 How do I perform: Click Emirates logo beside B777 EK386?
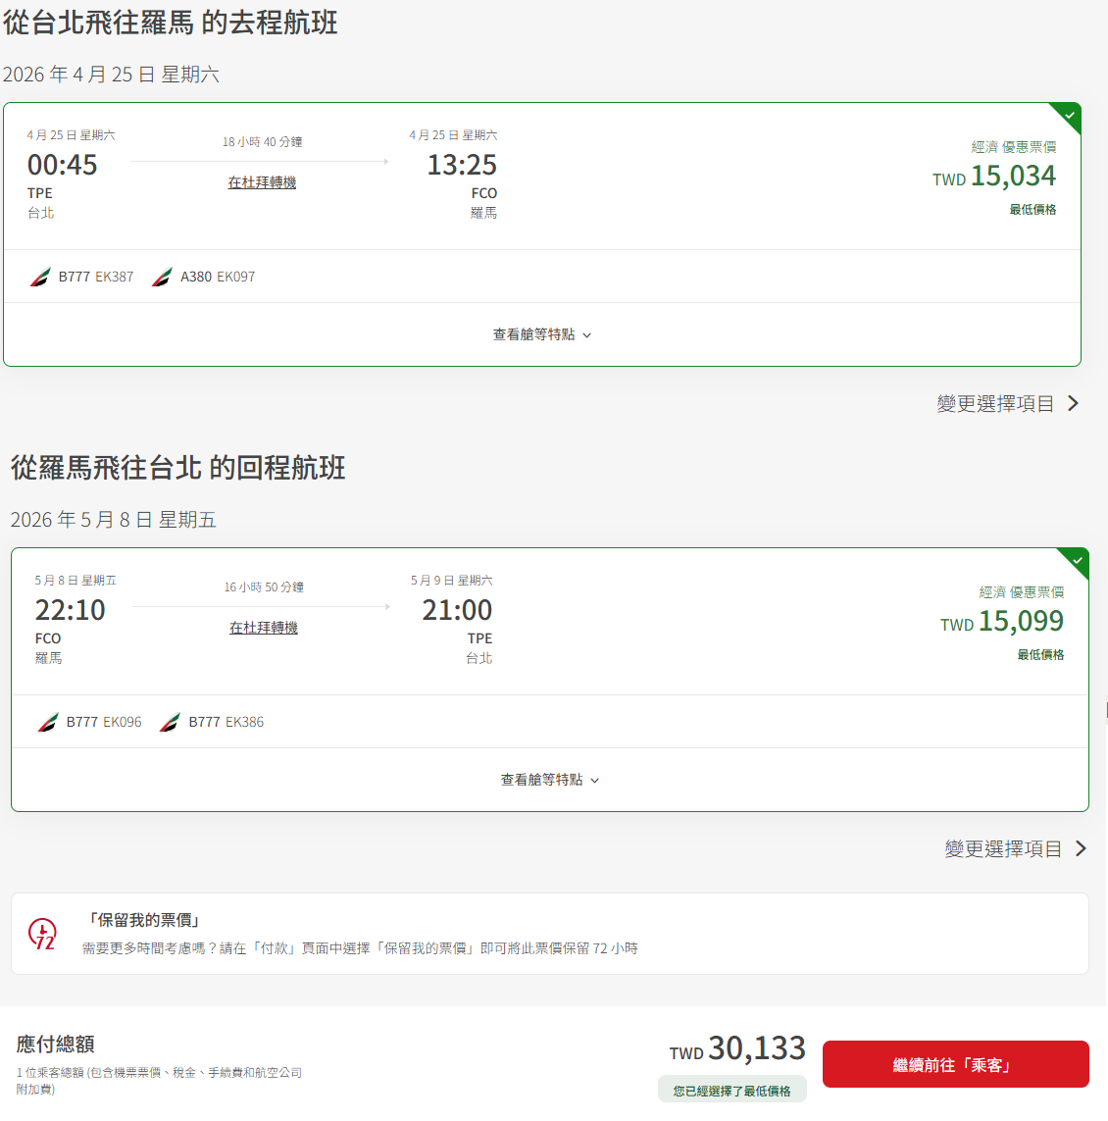tap(171, 722)
